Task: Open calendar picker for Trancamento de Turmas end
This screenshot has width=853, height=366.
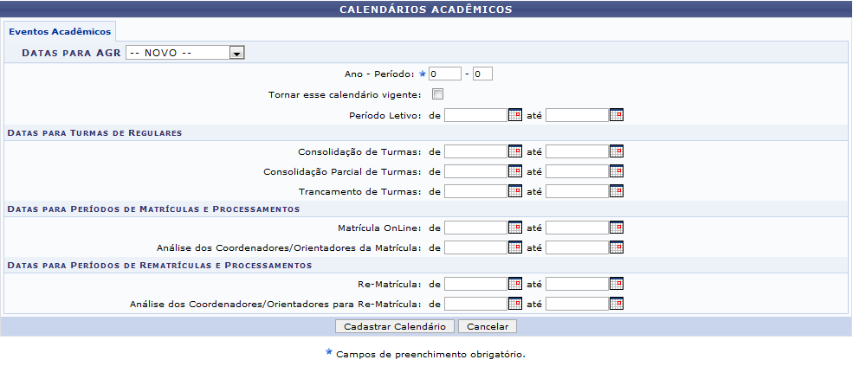Action: (x=617, y=191)
